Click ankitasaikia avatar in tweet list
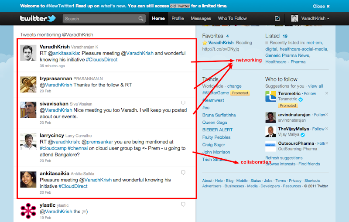The width and height of the screenshot is (349, 222). click(x=28, y=180)
